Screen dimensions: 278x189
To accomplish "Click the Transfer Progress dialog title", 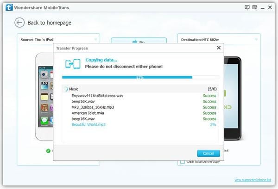I will coord(72,48).
